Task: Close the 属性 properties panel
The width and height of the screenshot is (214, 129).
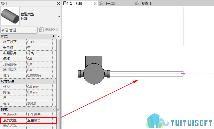Action: (59, 4)
